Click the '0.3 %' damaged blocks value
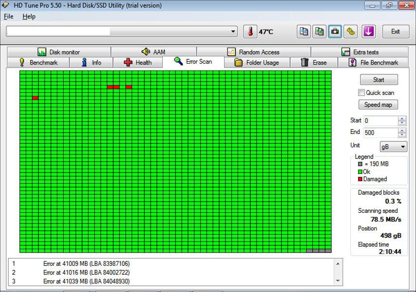416x292 pixels. (393, 201)
